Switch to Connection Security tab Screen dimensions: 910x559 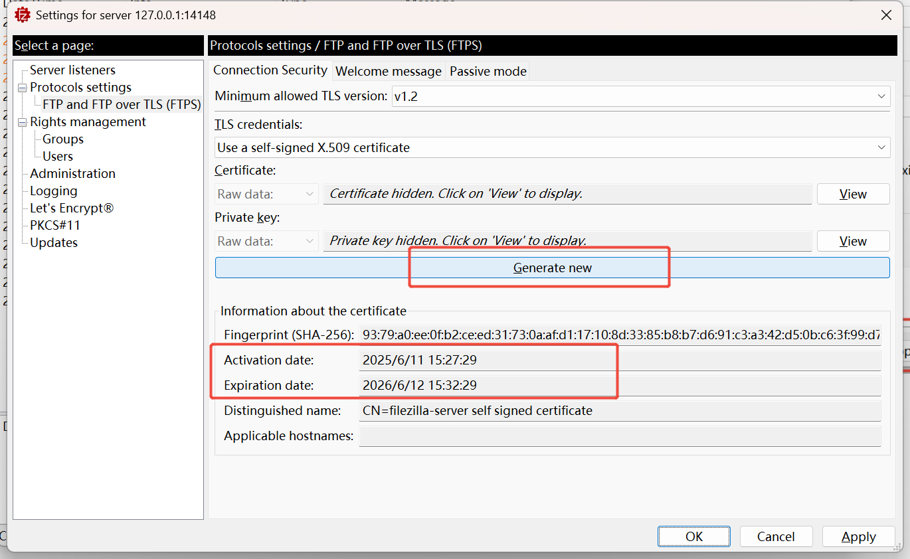click(x=270, y=70)
